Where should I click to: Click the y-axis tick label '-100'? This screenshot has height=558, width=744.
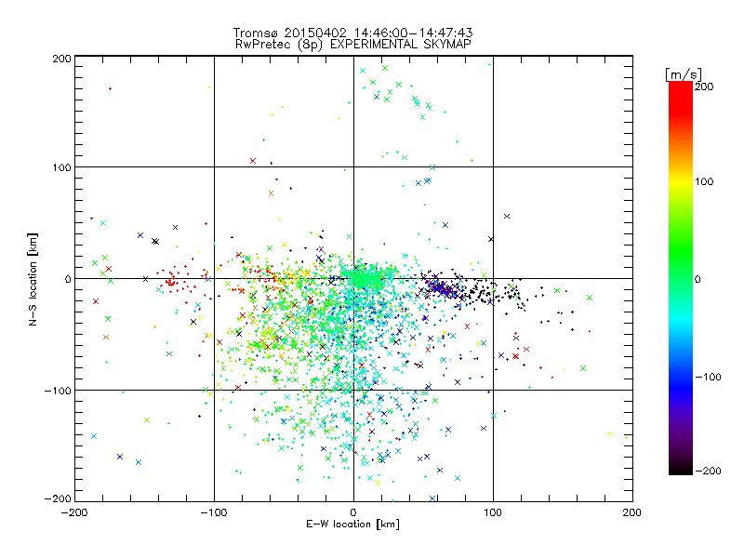click(58, 391)
